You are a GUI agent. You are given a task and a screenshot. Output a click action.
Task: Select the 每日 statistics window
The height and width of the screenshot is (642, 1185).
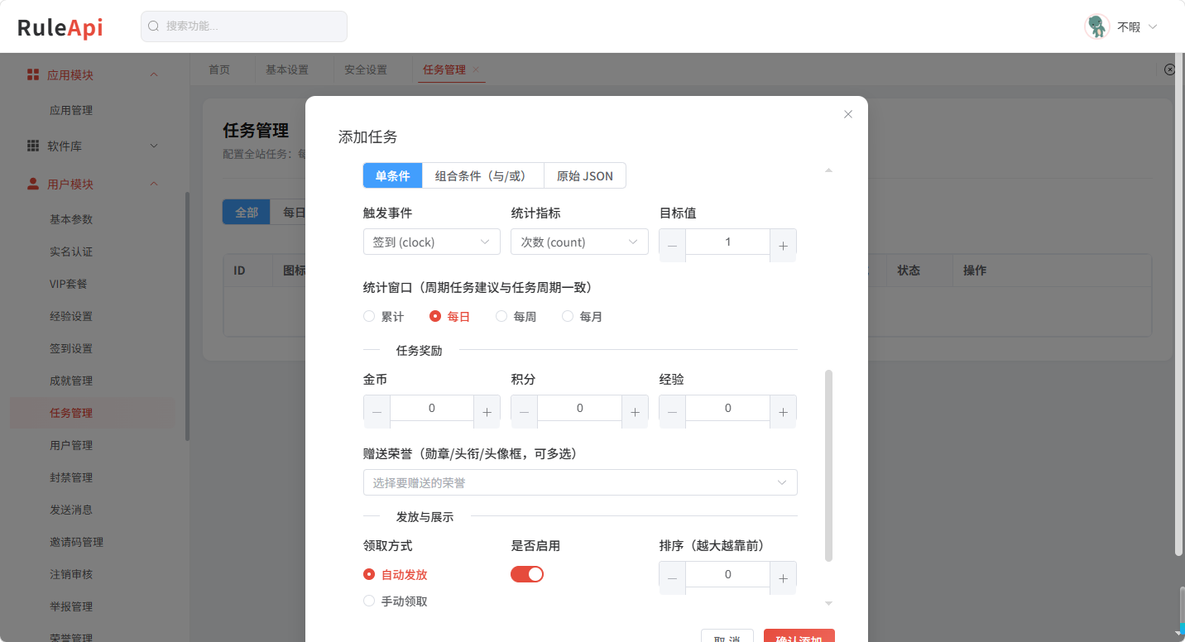(450, 317)
